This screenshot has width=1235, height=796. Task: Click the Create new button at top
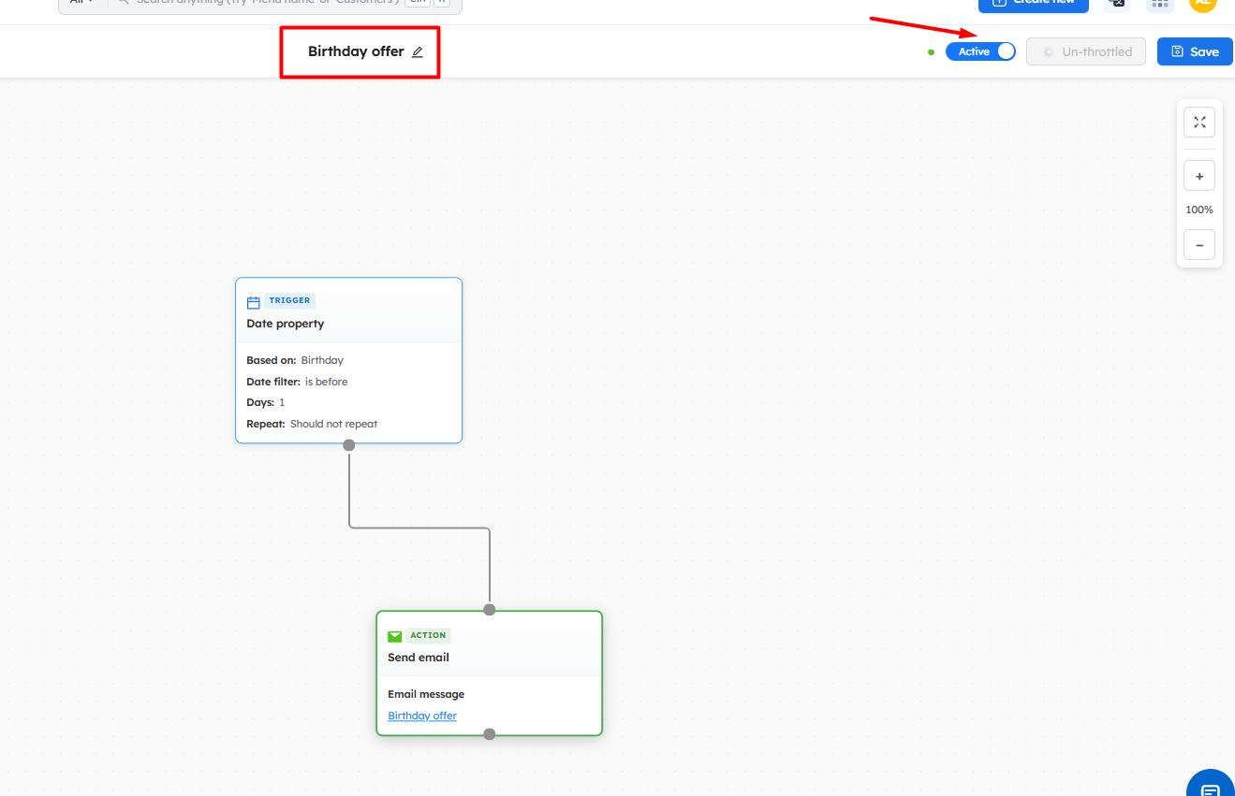click(1033, 3)
